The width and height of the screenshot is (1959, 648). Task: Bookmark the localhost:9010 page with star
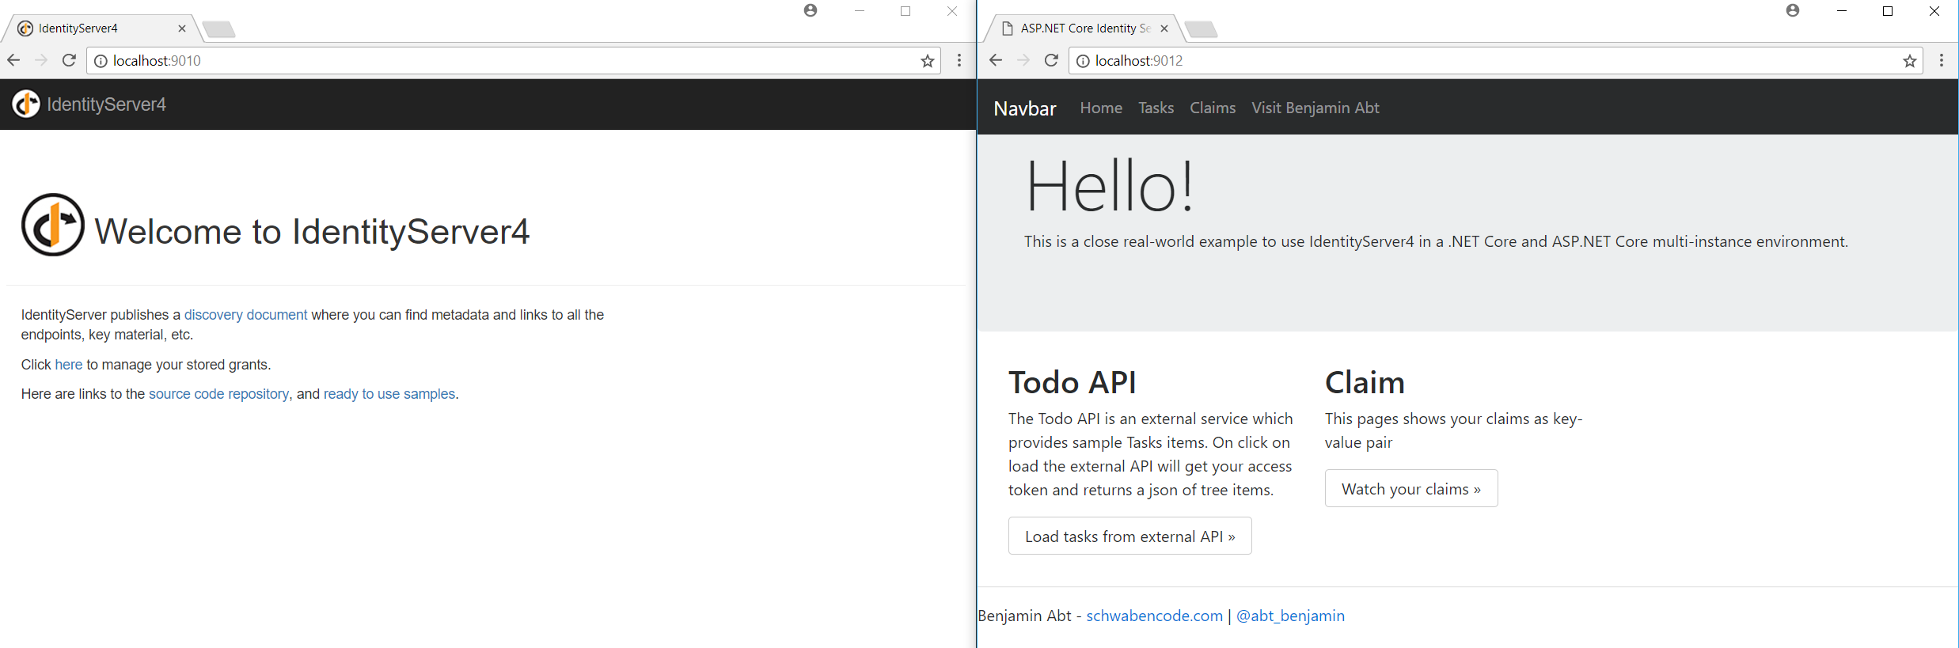928,61
